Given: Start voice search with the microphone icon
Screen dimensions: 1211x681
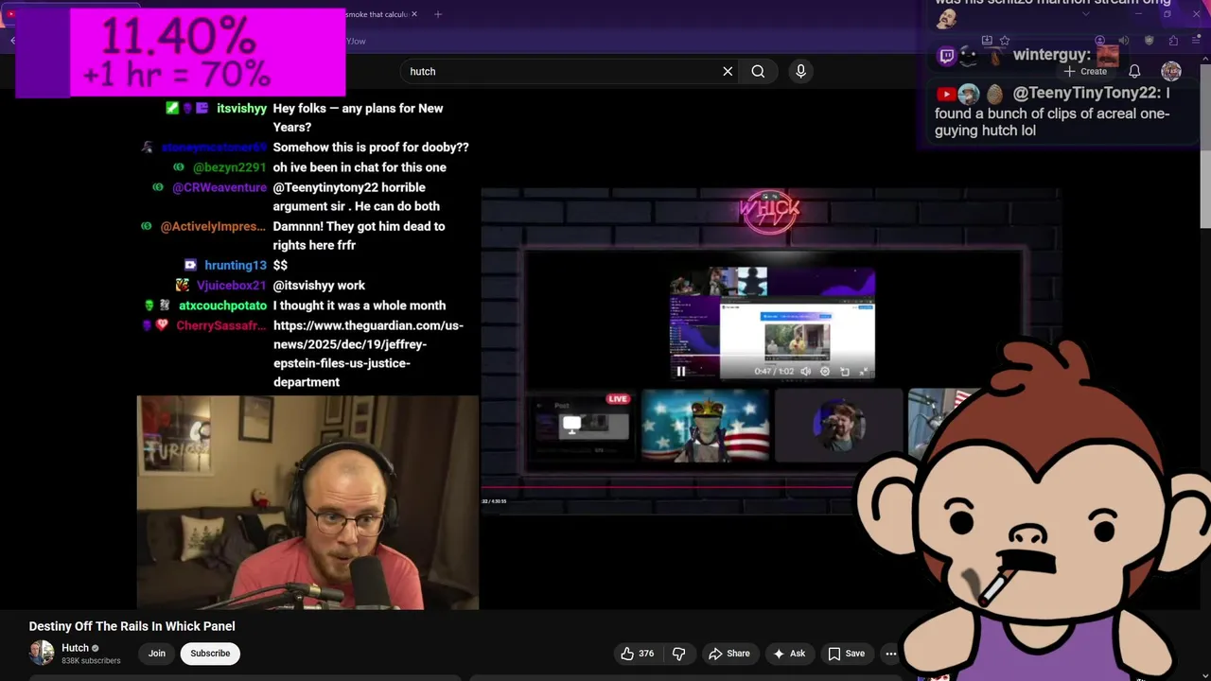Looking at the screenshot, I should pos(800,71).
